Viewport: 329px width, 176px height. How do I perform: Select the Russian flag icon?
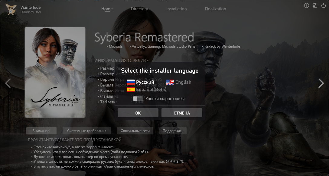coord(131,82)
